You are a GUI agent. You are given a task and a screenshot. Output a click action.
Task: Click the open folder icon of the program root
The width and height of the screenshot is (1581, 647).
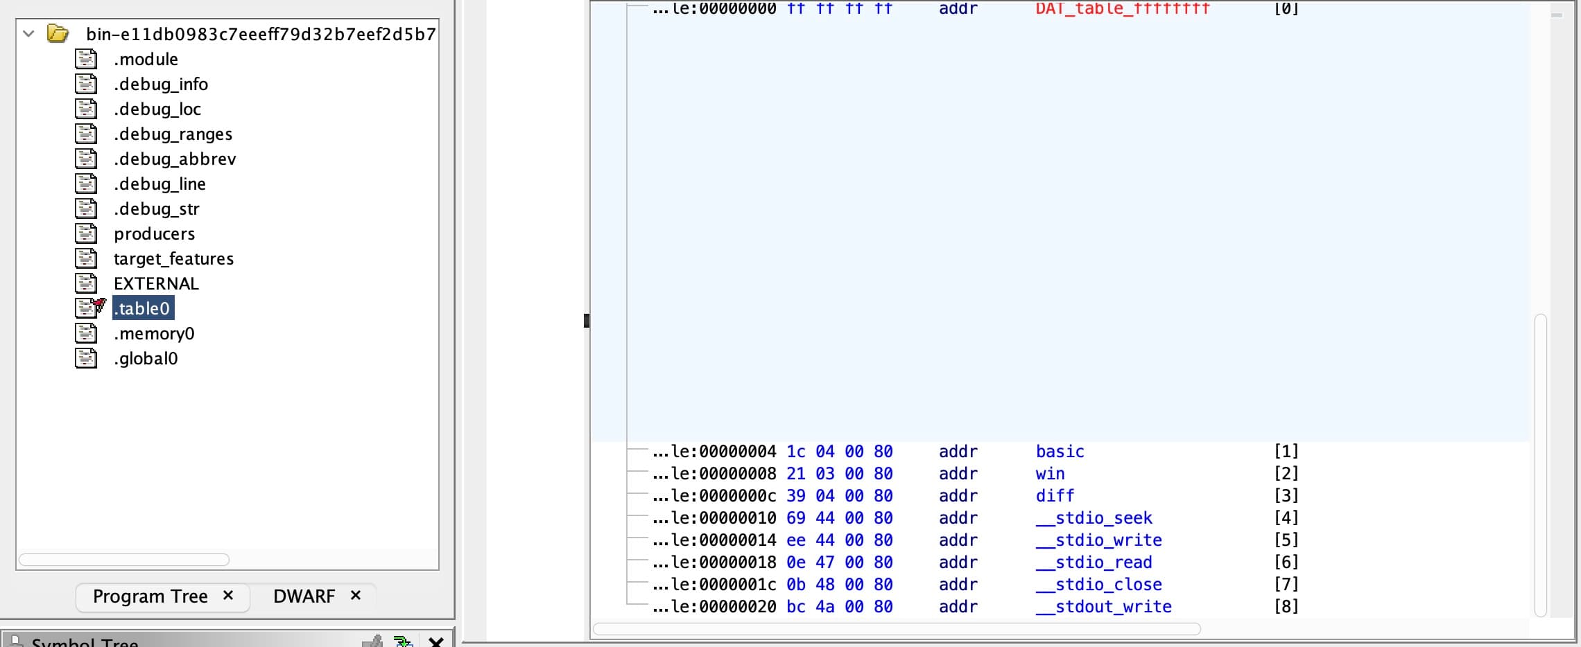[x=58, y=33]
